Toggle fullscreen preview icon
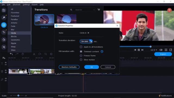This screenshot has width=174, height=98. point(166,50)
